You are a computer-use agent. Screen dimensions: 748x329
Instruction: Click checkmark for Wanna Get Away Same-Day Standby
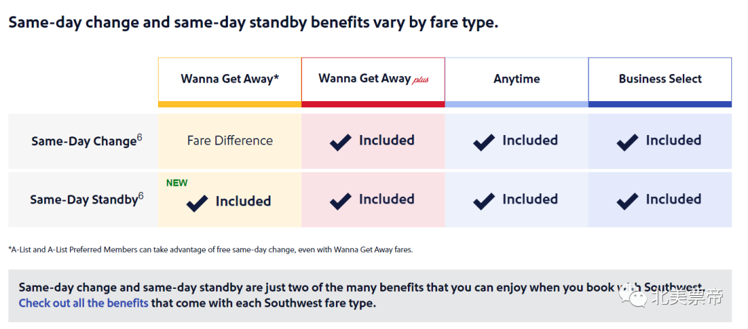point(197,203)
